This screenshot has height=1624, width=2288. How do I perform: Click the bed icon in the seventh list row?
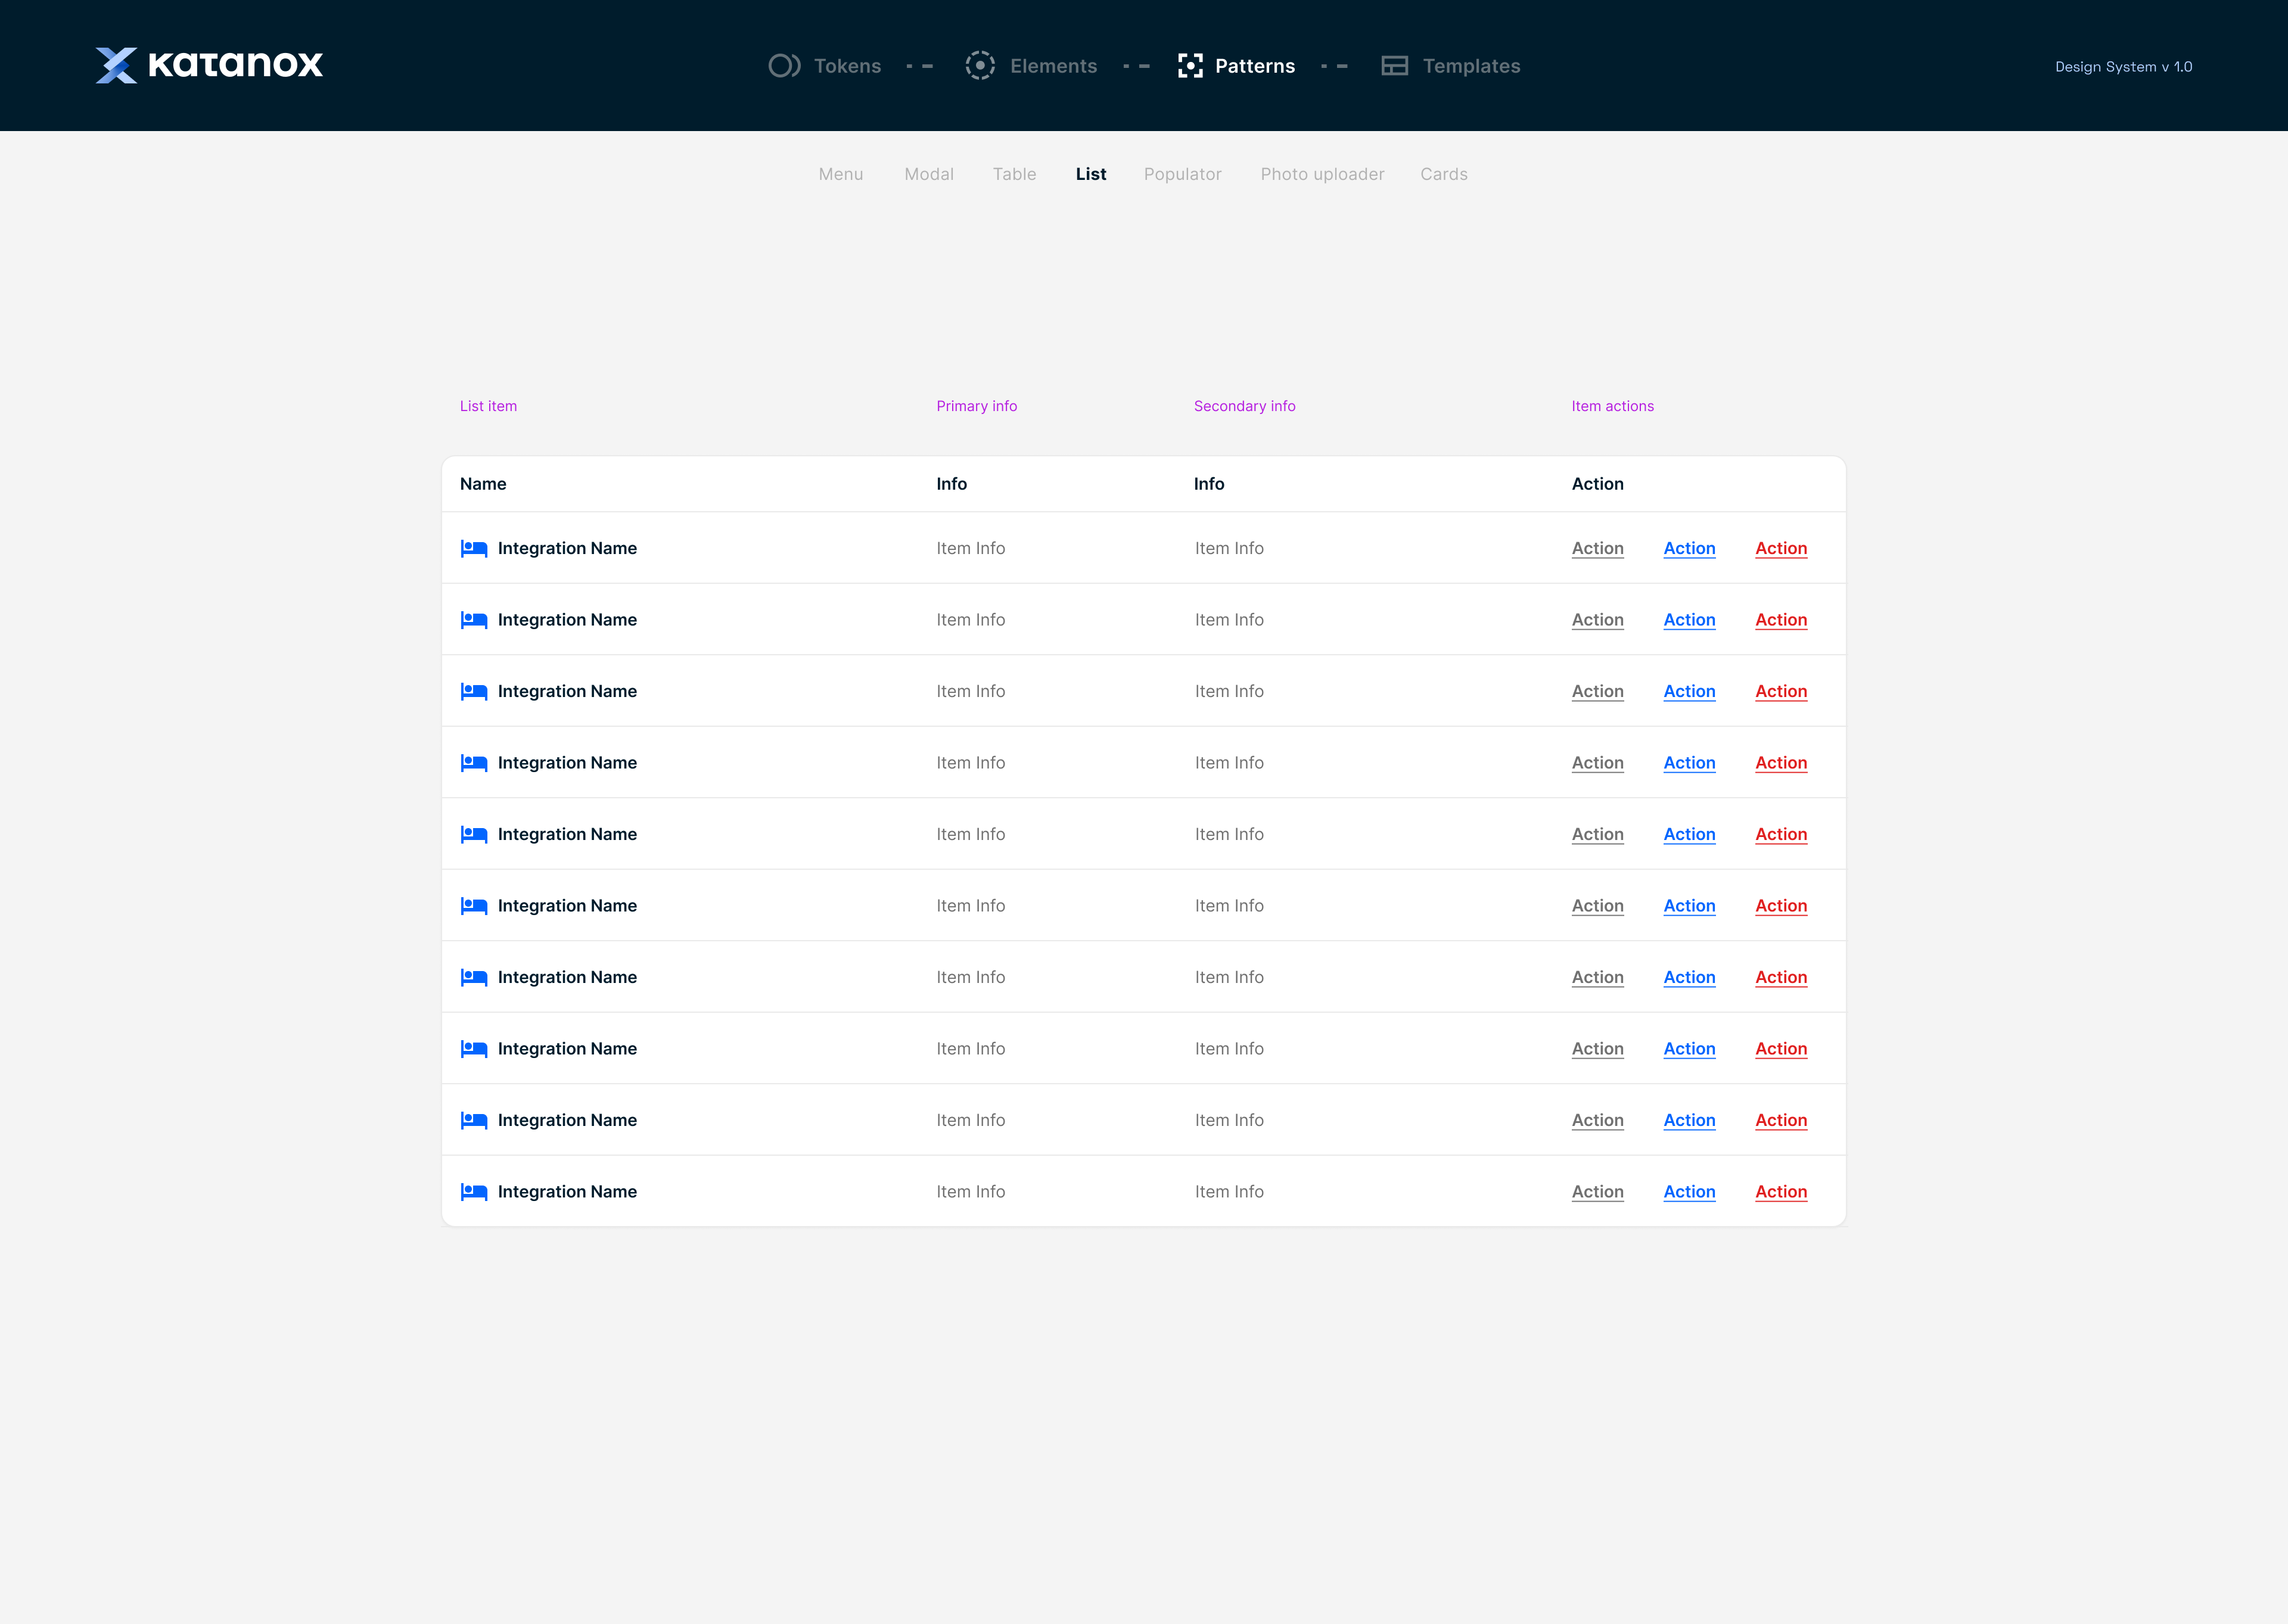point(474,977)
